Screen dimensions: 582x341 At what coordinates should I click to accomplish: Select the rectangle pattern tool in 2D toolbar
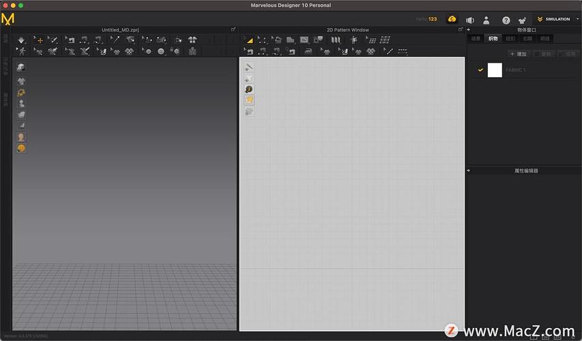304,40
